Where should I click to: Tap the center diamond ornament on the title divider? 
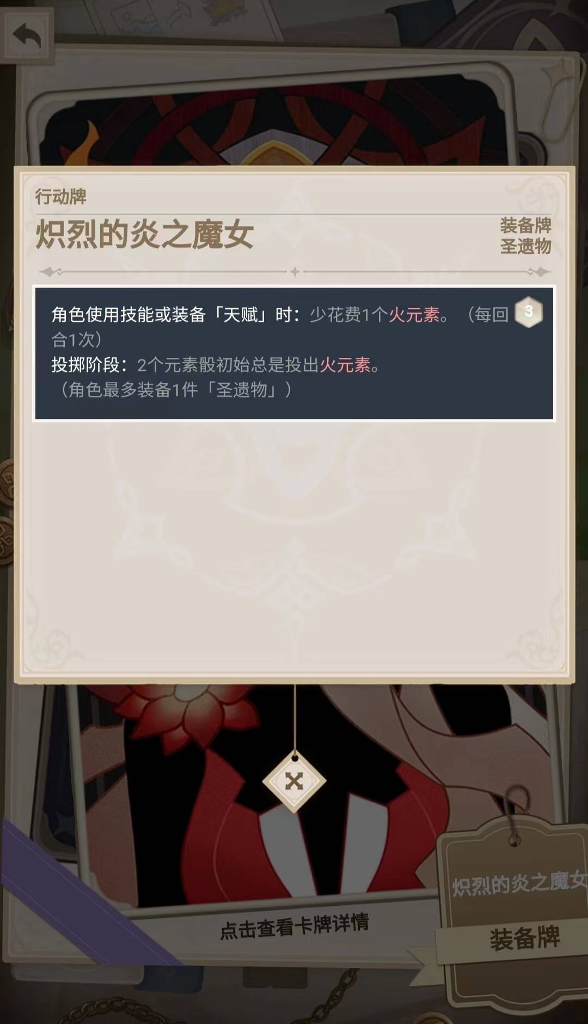tap(295, 271)
